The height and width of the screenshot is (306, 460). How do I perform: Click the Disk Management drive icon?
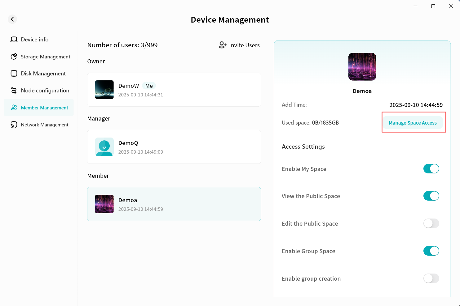pos(14,74)
